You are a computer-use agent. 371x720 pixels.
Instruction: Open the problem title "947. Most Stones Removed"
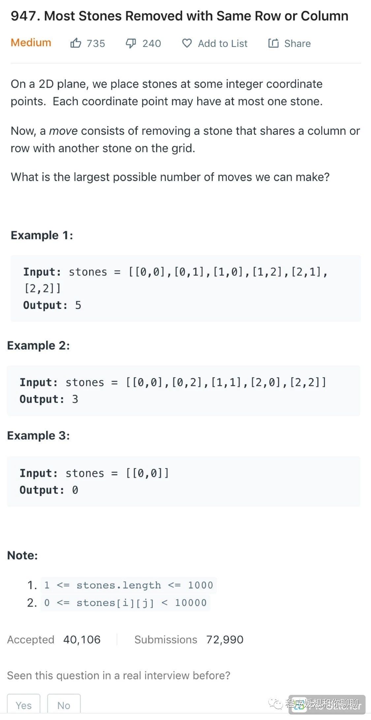click(x=179, y=16)
